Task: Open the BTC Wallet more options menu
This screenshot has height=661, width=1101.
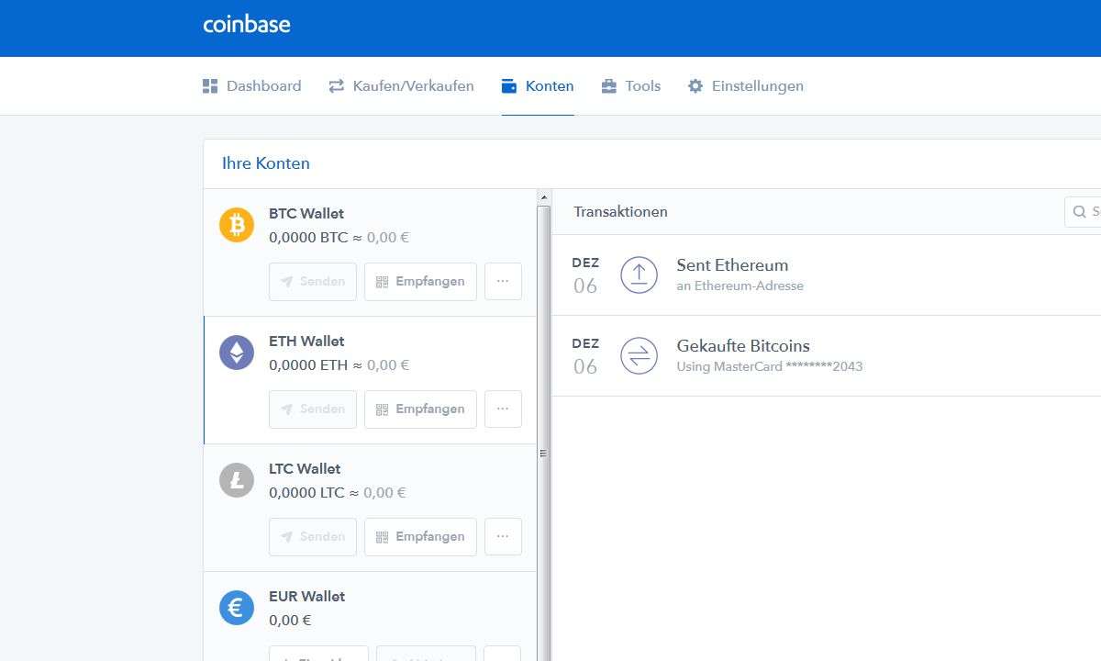Action: pos(503,282)
